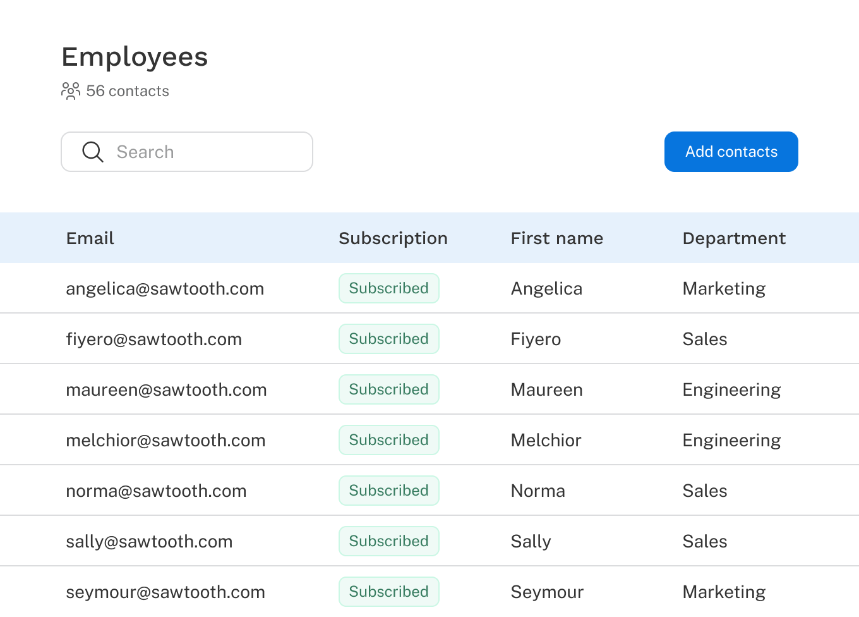Open melchior@sawtooth.com email cell
The width and height of the screenshot is (859, 617).
click(x=165, y=441)
